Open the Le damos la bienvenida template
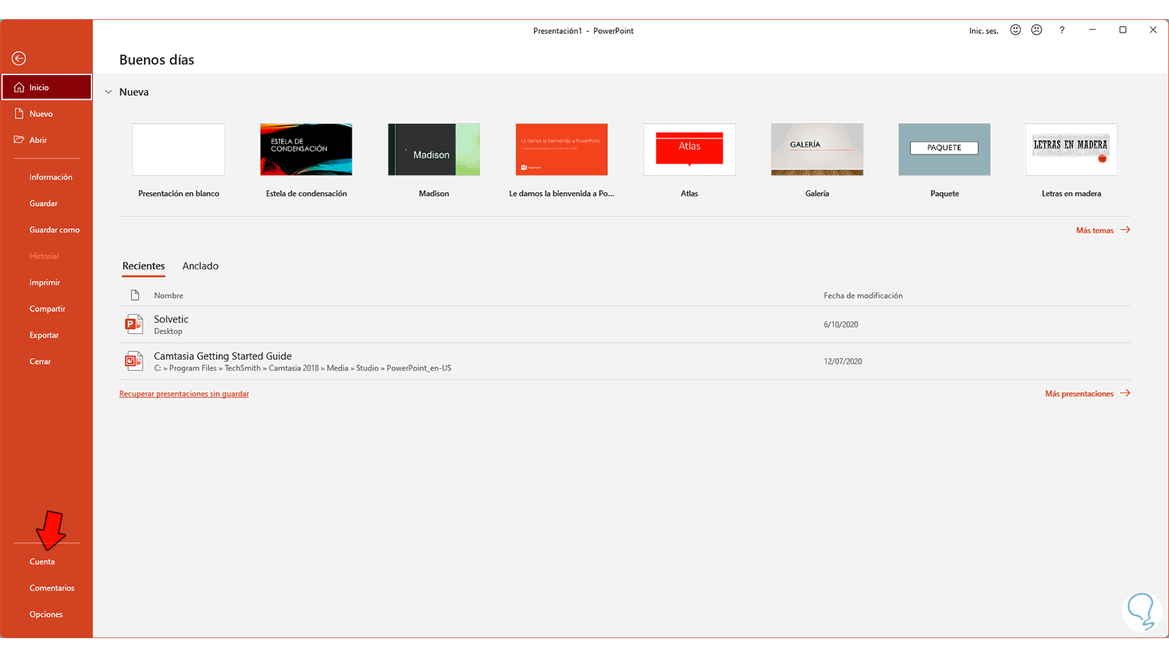 pos(561,150)
